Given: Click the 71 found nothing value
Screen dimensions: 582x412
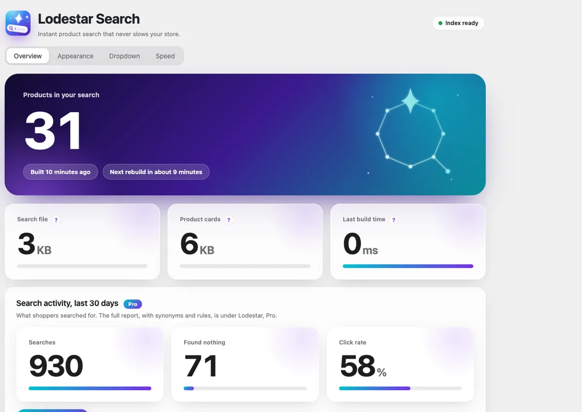Looking at the screenshot, I should pos(201,366).
